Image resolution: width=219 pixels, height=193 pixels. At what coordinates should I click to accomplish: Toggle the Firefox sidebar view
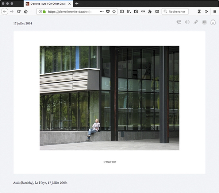tap(122, 12)
